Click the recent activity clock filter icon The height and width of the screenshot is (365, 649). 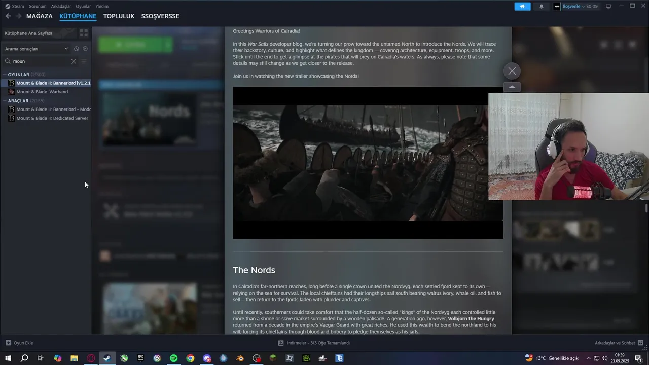pos(77,49)
